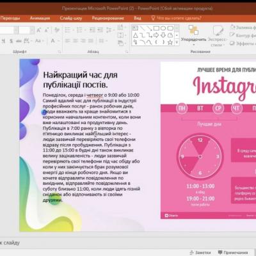Viewport: 256px width, 256px height.
Task: Select the Instagram infographic picture on slide
Action: (208, 140)
